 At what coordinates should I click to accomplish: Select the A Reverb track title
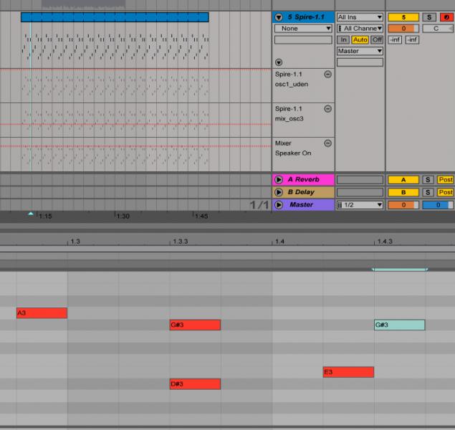click(x=304, y=180)
